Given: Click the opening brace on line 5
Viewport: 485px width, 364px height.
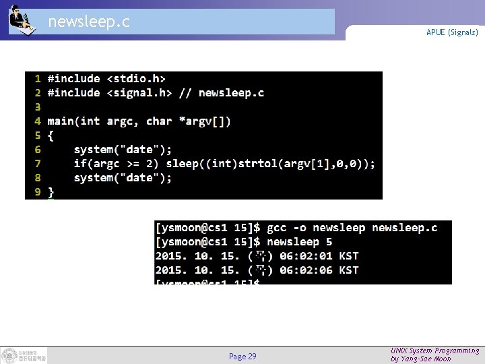Looking at the screenshot, I should [x=51, y=135].
